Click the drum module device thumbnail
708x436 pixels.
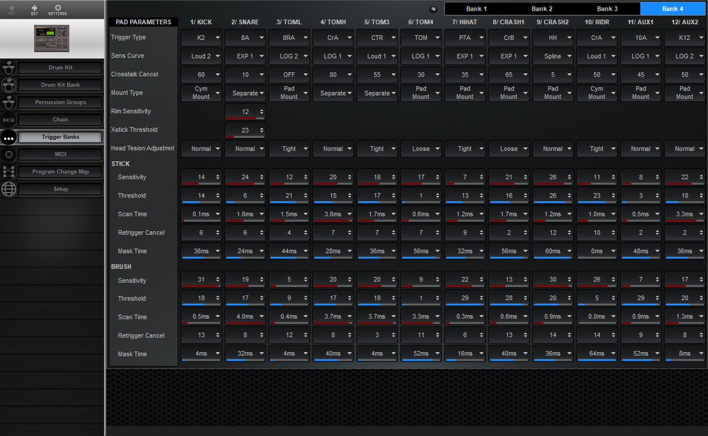pos(52,37)
